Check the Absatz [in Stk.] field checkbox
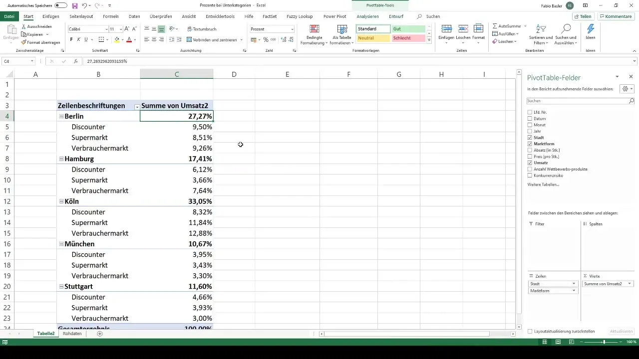639x359 pixels. click(530, 150)
